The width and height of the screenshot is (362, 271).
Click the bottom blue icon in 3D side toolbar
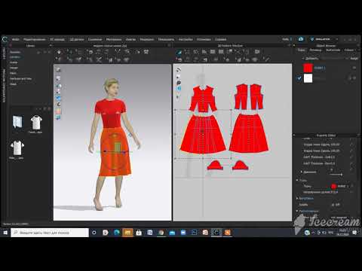point(58,117)
